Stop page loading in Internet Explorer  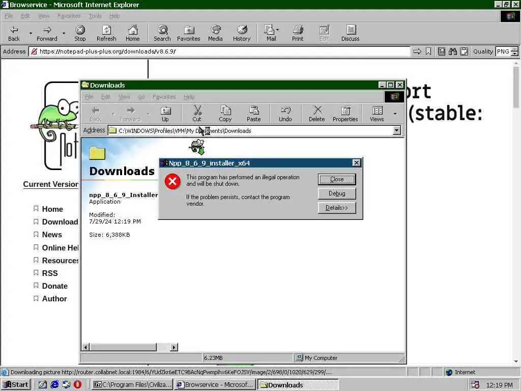coord(80,33)
